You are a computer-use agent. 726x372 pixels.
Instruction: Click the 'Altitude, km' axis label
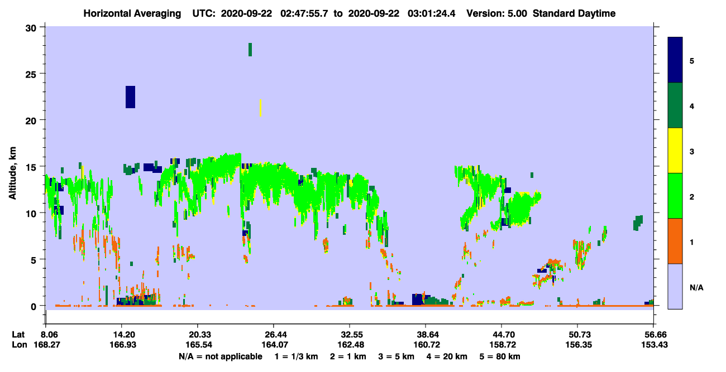pyautogui.click(x=12, y=174)
